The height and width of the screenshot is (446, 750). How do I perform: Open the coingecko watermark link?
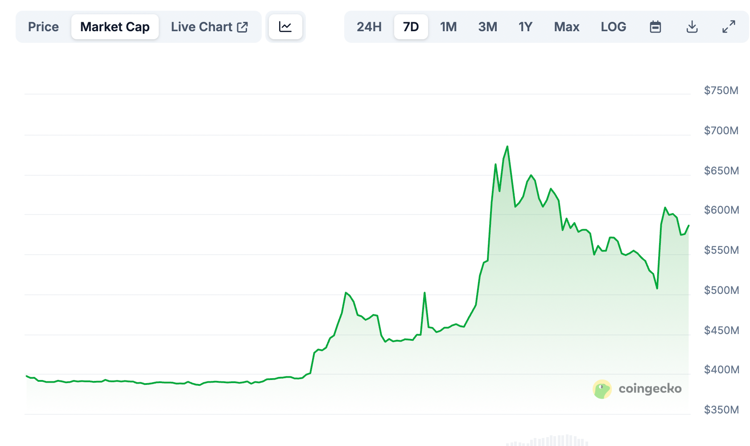click(x=650, y=388)
